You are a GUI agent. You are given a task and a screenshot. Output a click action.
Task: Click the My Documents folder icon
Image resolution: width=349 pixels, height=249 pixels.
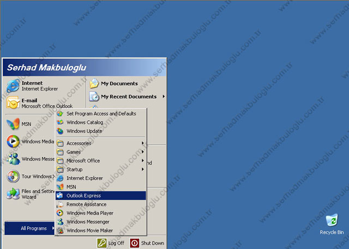pyautogui.click(x=94, y=83)
